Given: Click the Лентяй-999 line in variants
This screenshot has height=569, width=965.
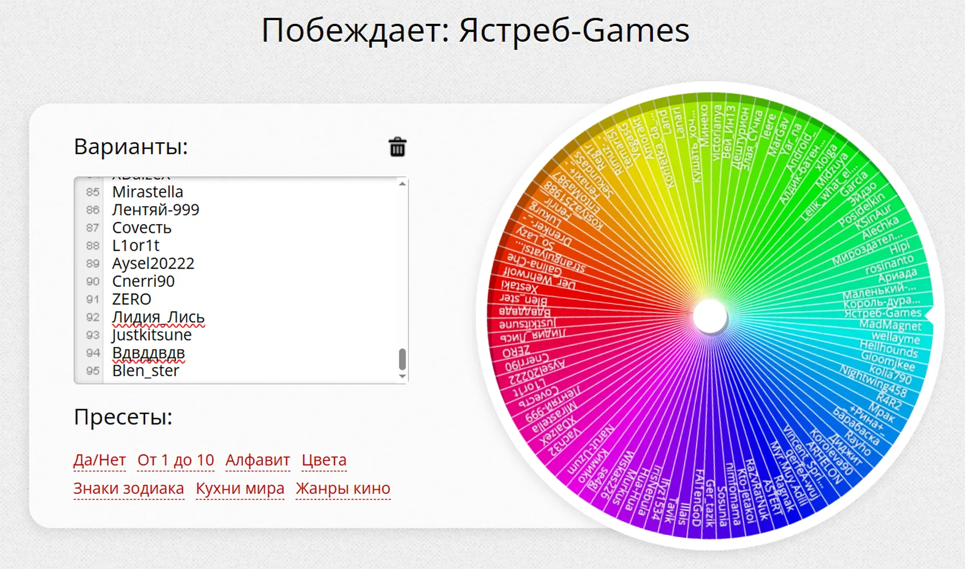Looking at the screenshot, I should pos(155,209).
